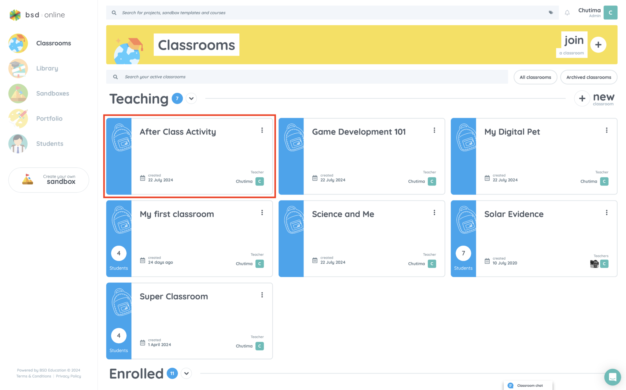Create a new classroom
The height and width of the screenshot is (390, 626).
click(x=594, y=98)
